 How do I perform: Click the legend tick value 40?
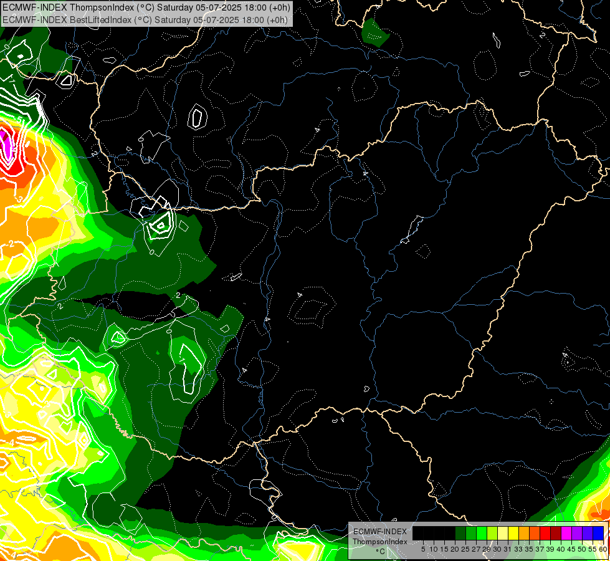tap(561, 549)
